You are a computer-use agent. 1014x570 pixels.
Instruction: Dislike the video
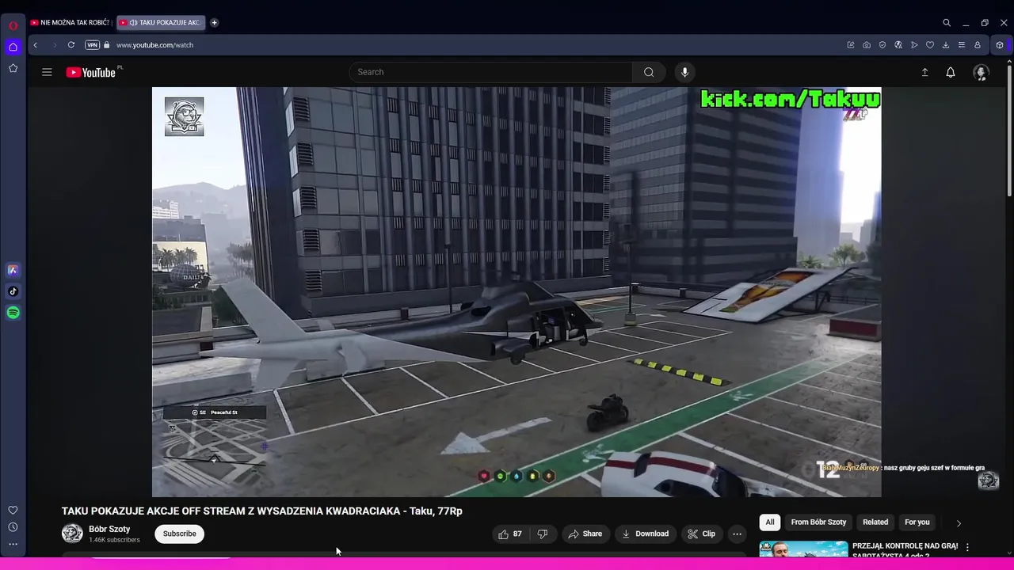coord(543,534)
